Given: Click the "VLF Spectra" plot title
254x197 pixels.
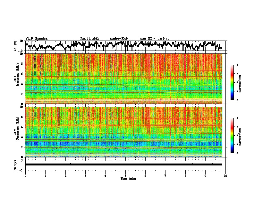Looking at the screenshot, I should 36,39.
